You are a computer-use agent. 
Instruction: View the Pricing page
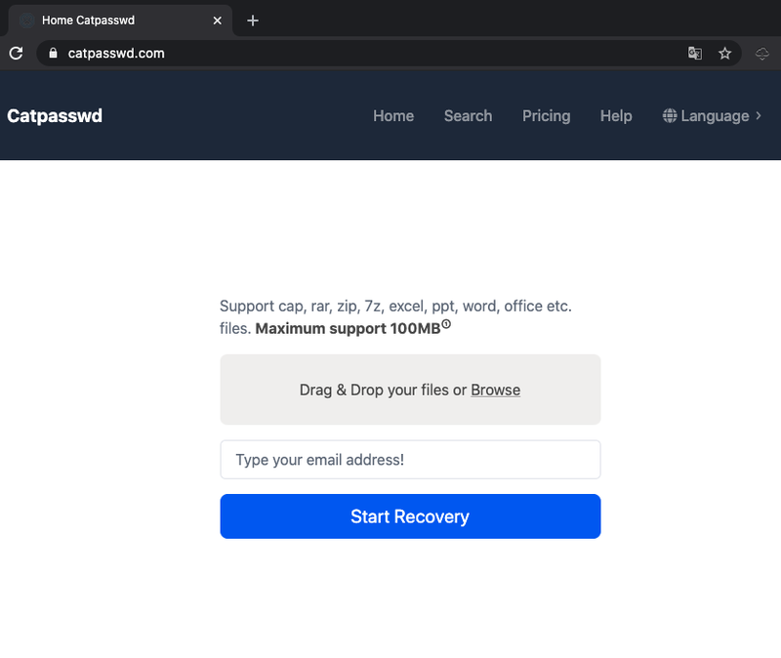click(546, 116)
